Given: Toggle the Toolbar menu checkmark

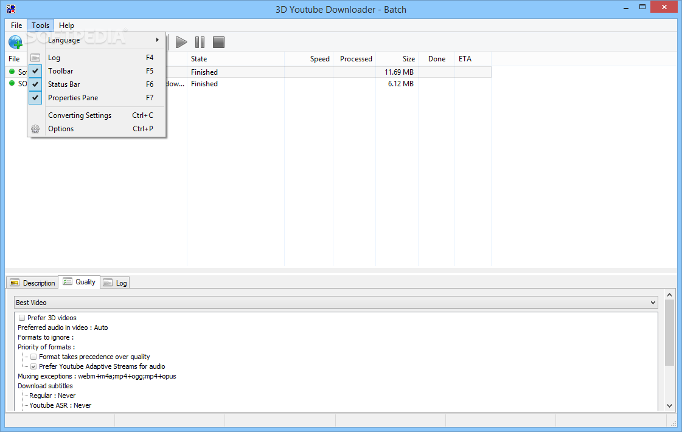Looking at the screenshot, I should tap(35, 71).
